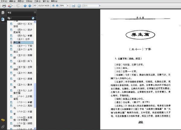Select bookmark (六十一) 单鞭
Screen dimensions: 181x130
pyautogui.click(x=24, y=102)
